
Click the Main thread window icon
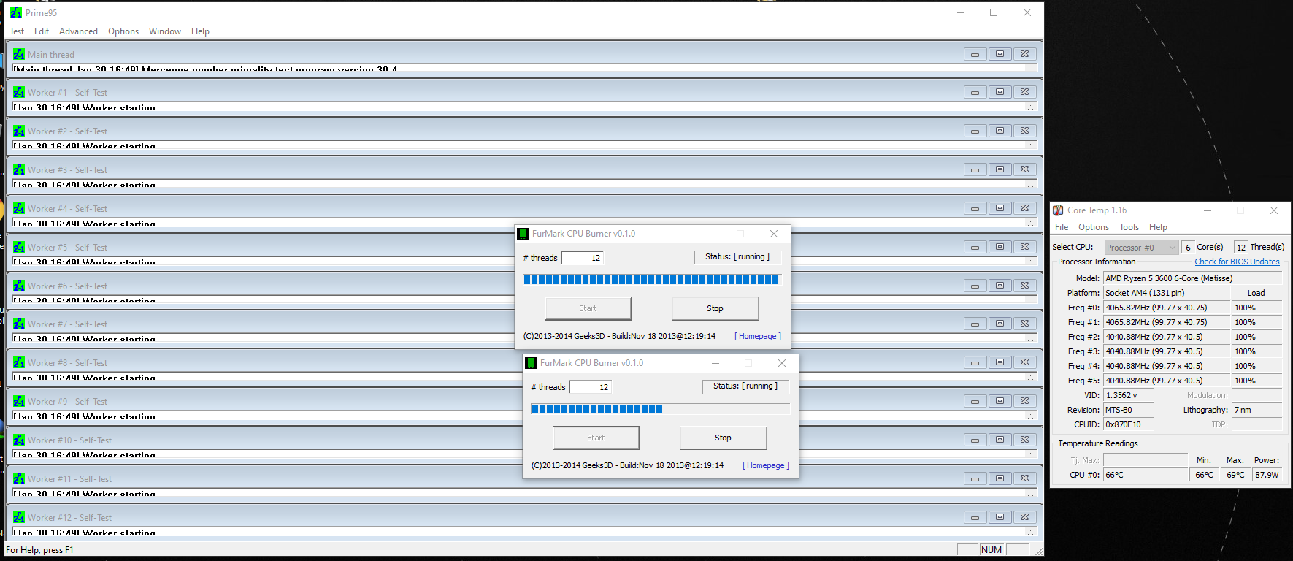(19, 54)
